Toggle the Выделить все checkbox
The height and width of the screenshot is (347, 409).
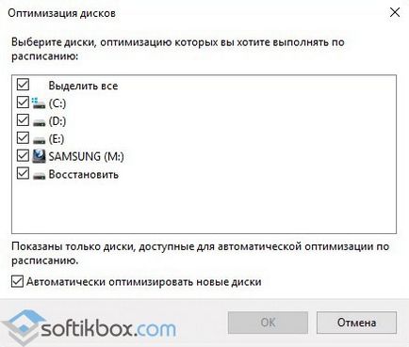tap(23, 85)
